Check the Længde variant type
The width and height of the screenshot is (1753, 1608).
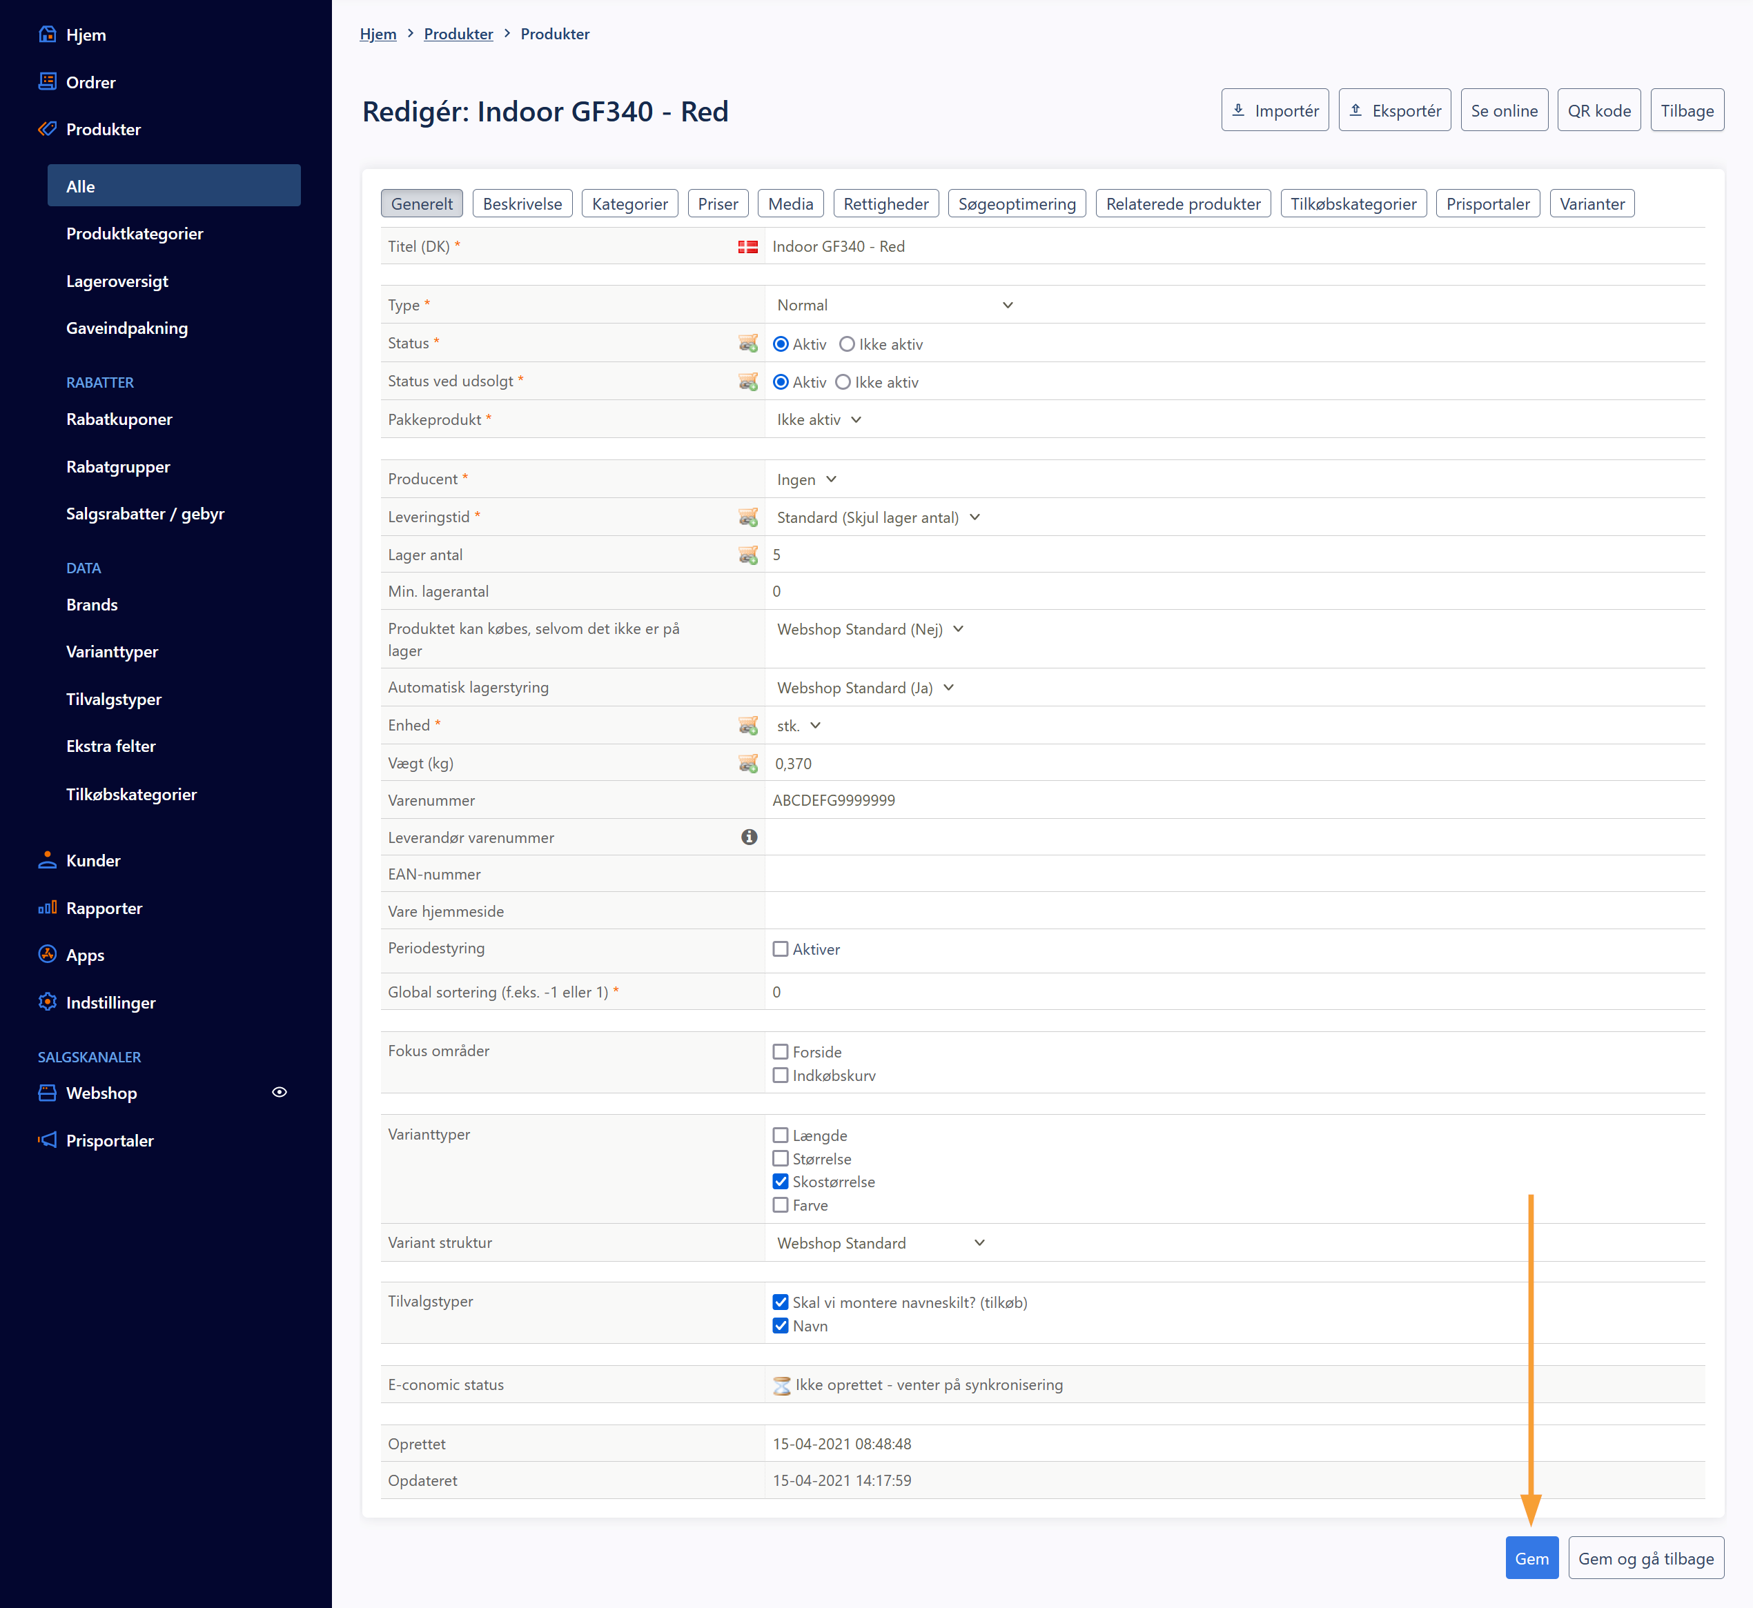[x=781, y=1135]
